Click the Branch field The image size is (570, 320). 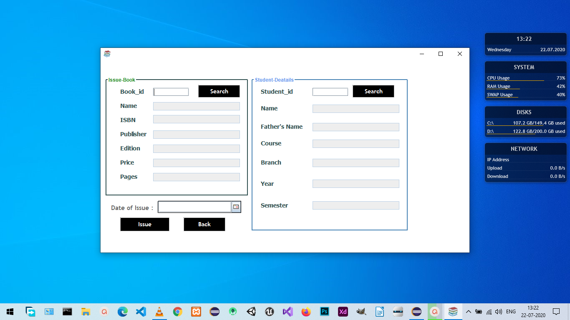[356, 163]
